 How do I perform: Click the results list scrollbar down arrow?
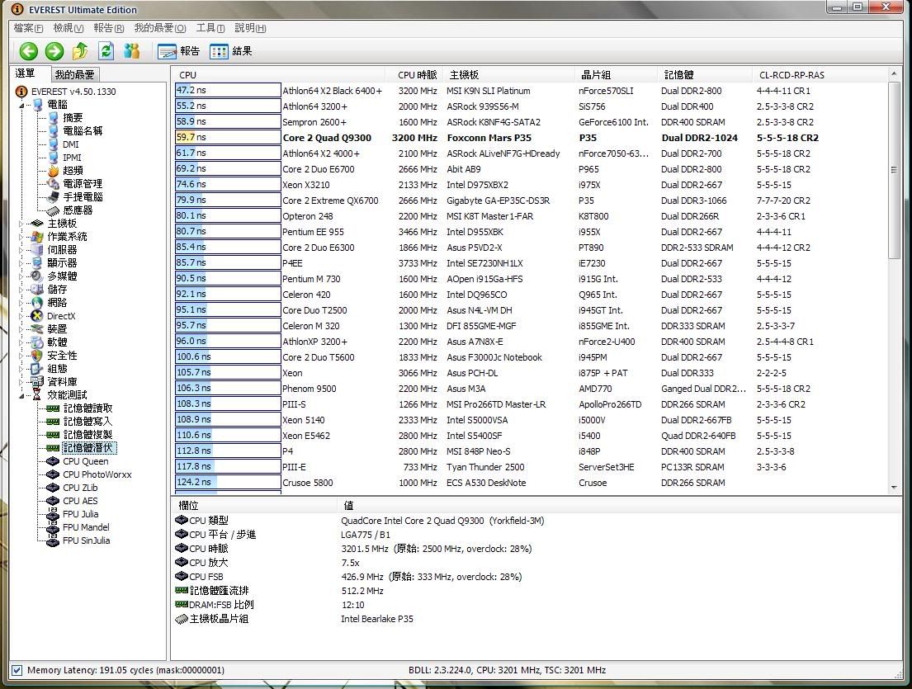[893, 488]
